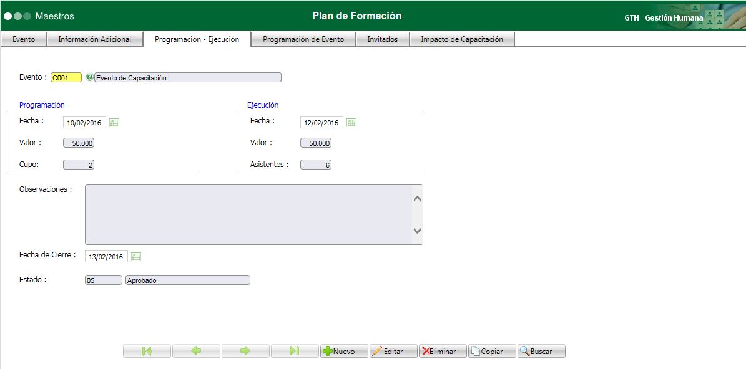The width and height of the screenshot is (746, 369).
Task: Switch to the Invitados tab
Action: [383, 39]
